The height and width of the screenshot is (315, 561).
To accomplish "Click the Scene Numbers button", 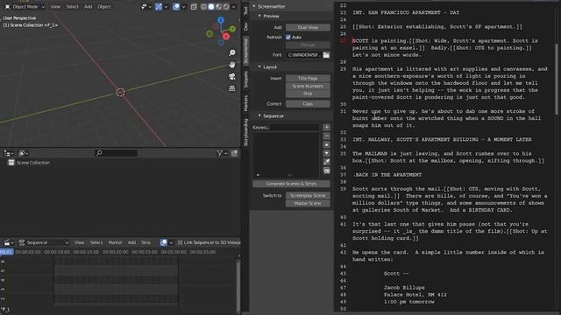I will pos(308,87).
